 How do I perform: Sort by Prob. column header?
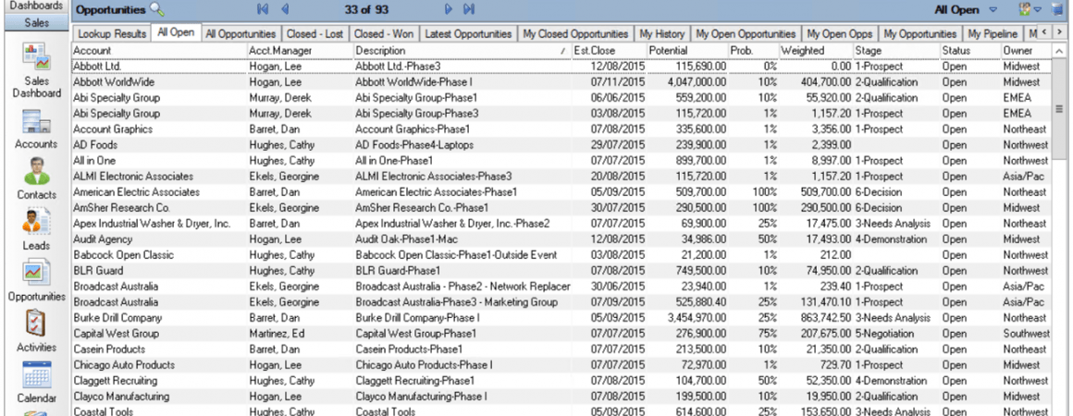[754, 51]
